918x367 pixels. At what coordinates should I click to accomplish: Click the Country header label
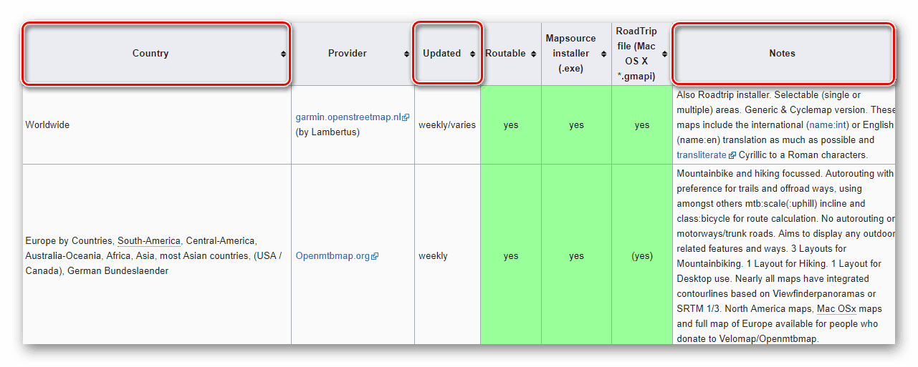tap(150, 54)
